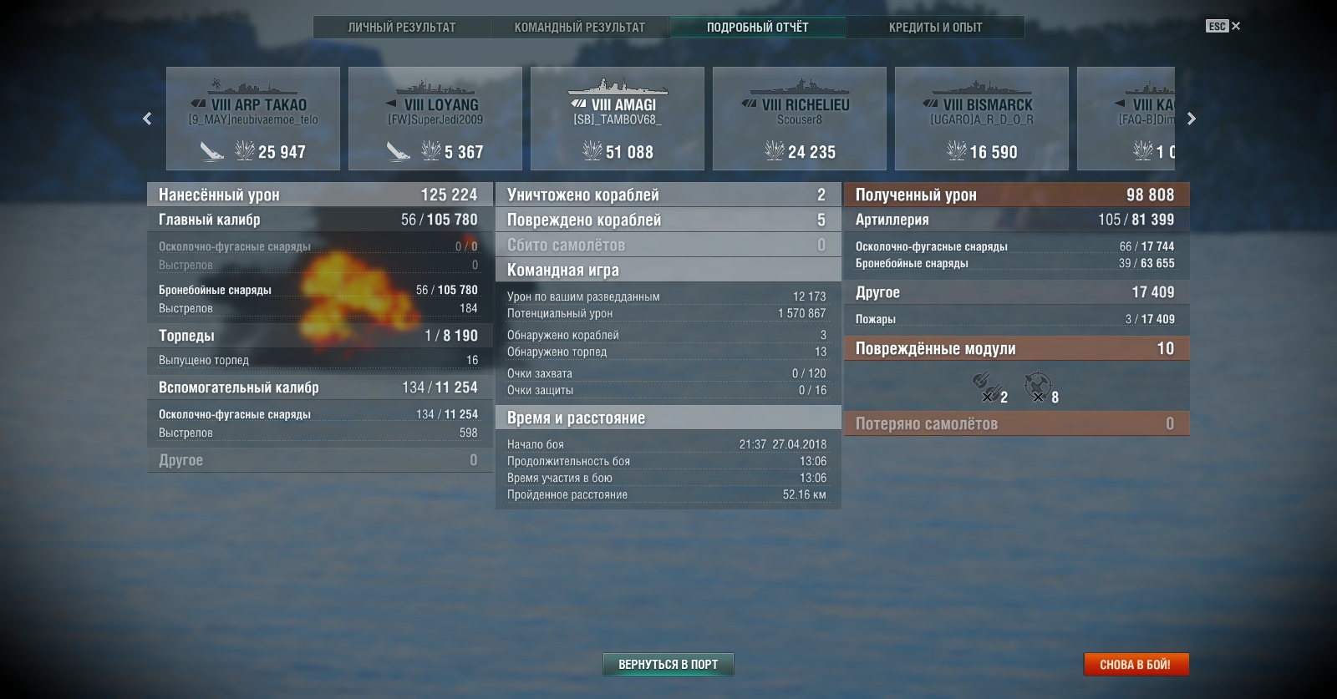Screen dimensions: 1337x699
Task: Click the right arrow of ship carousel
Action: click(x=1192, y=119)
